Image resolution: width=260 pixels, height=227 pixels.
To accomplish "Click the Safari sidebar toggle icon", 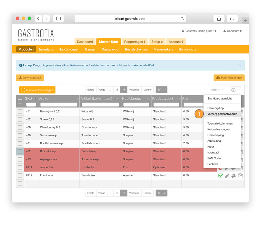I will tap(58, 19).
